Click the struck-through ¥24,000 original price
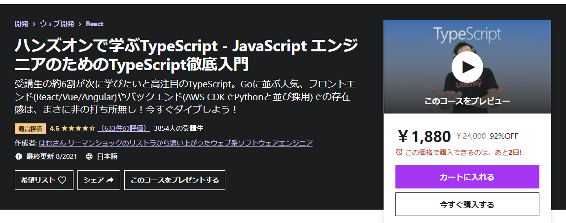Screen dimensions: 566x223 (471, 136)
